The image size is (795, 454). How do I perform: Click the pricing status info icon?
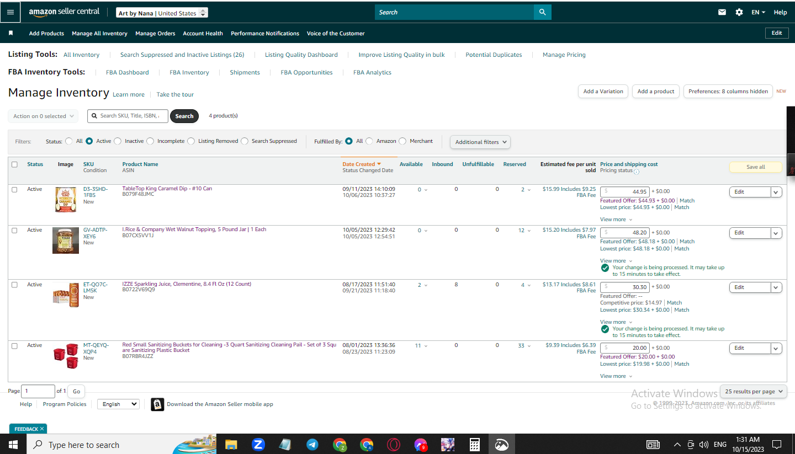637,172
